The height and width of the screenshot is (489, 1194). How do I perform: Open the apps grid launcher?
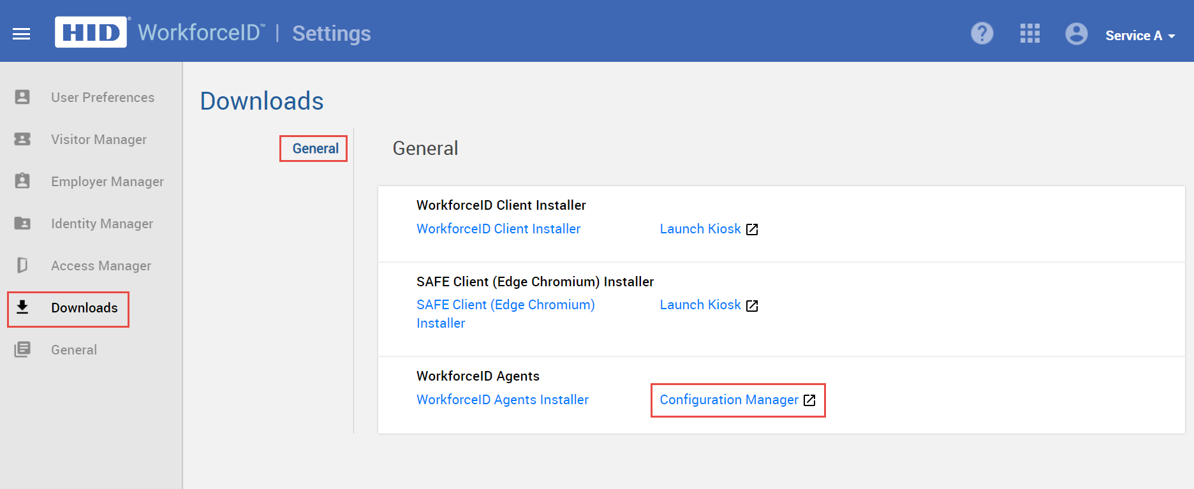(x=1030, y=33)
